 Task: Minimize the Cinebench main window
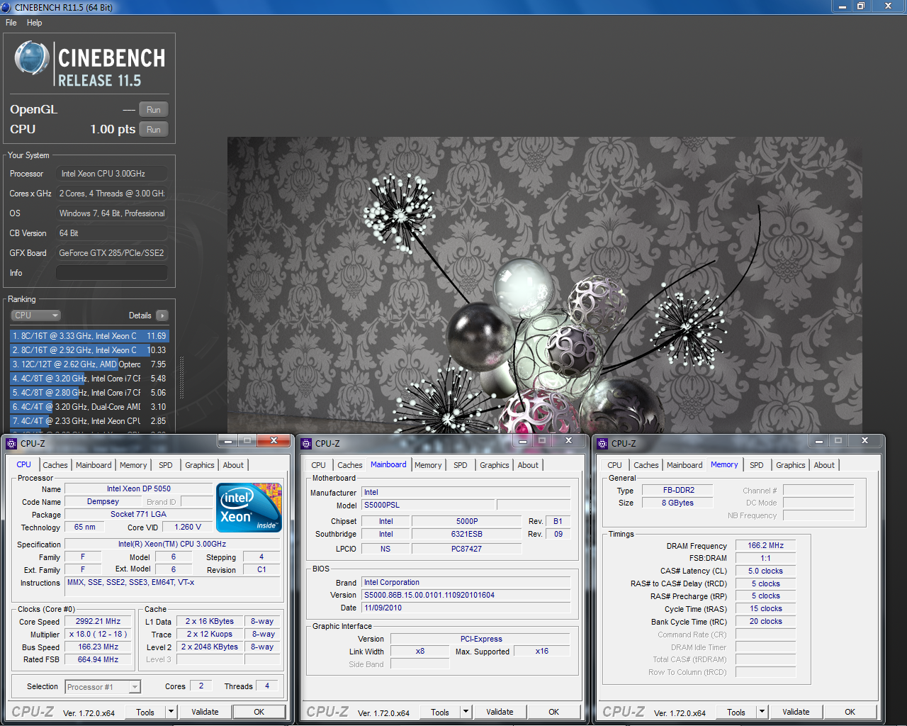[843, 6]
